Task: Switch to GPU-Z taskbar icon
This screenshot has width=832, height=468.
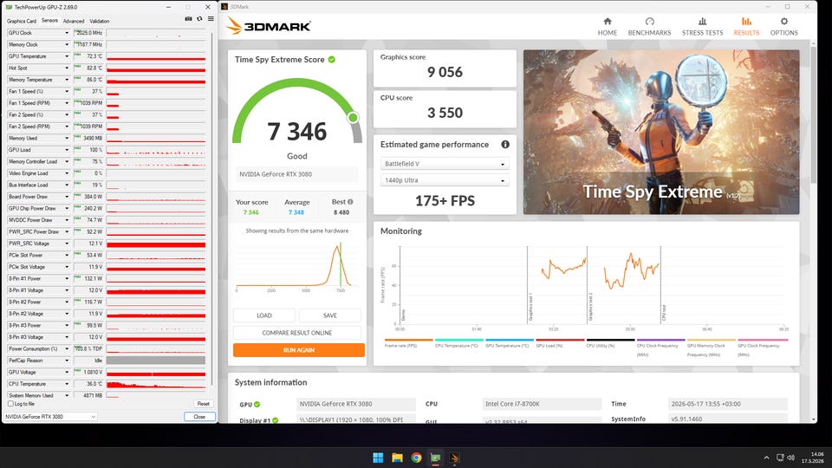Action: tap(435, 458)
